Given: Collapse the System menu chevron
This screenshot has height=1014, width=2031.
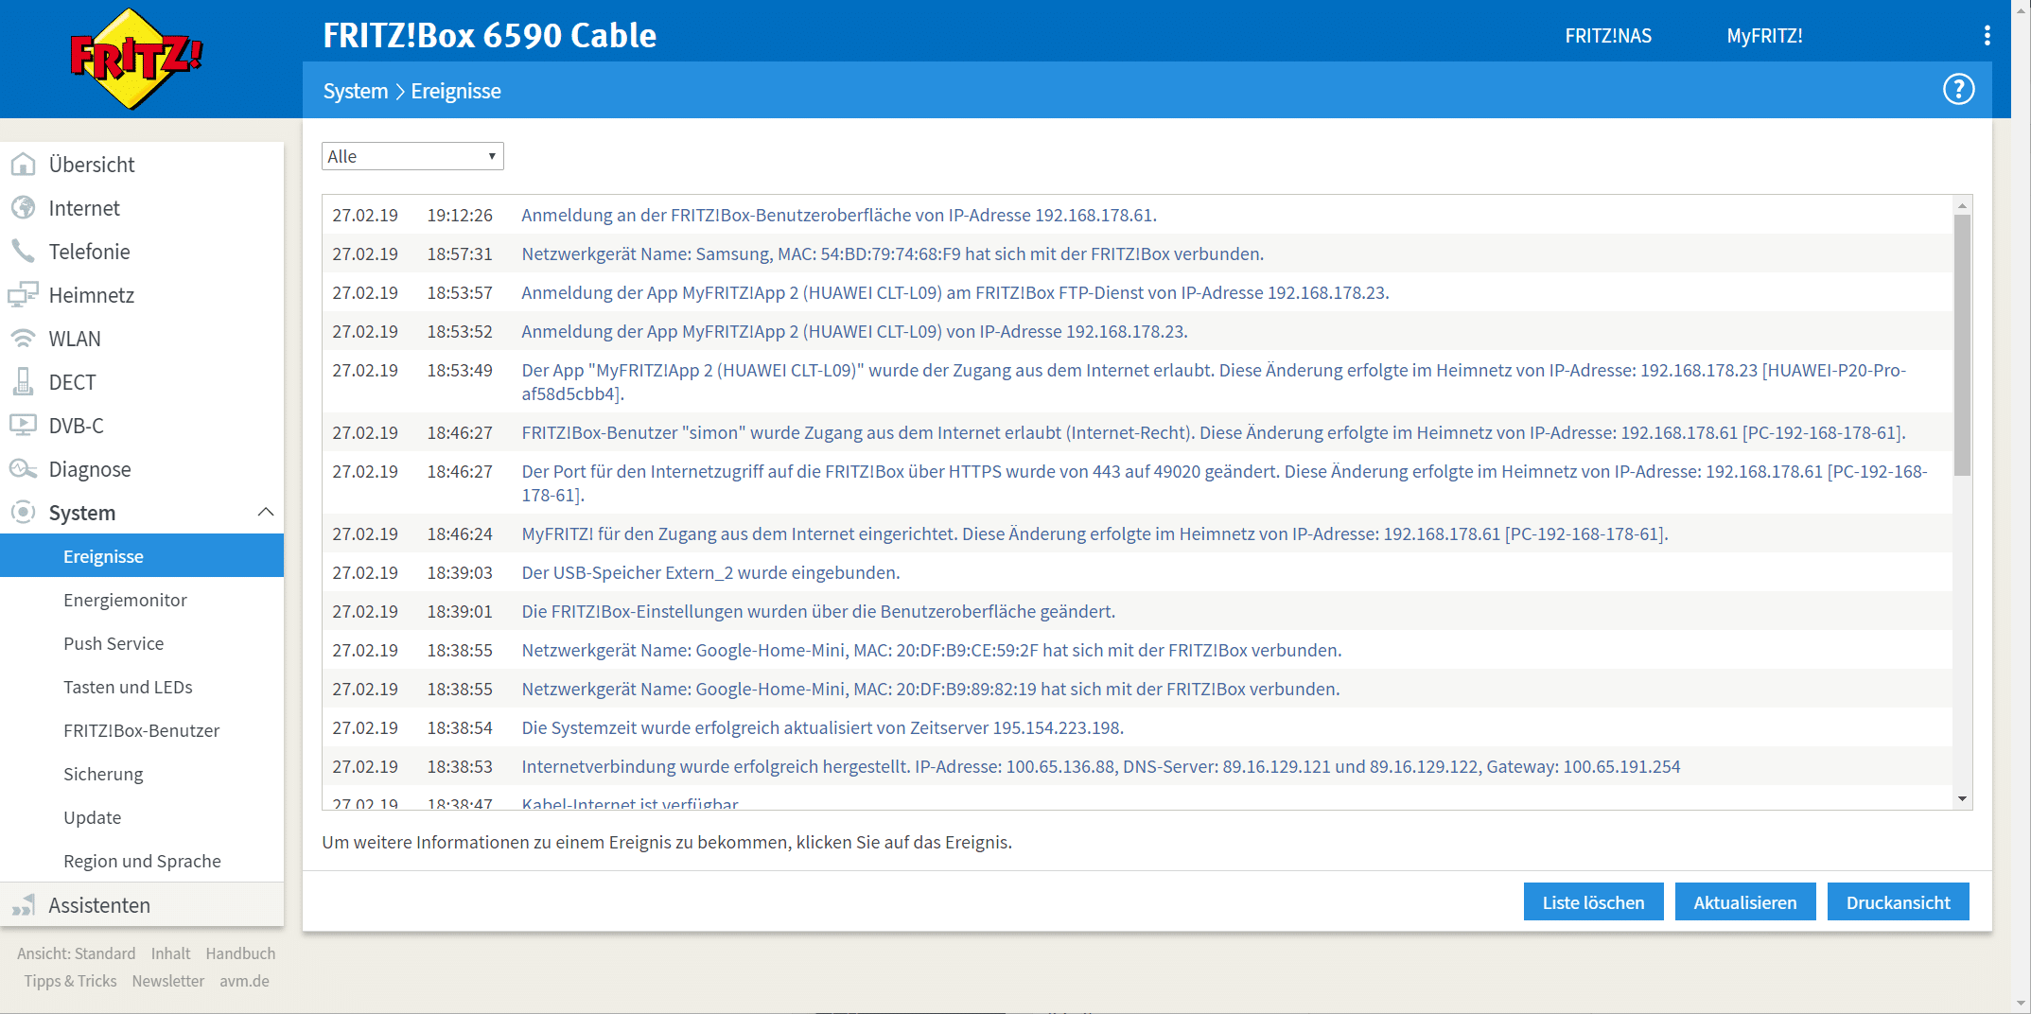Looking at the screenshot, I should (x=266, y=513).
